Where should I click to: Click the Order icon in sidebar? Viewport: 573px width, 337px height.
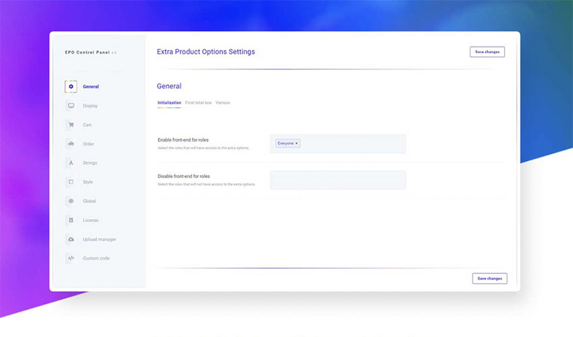point(71,144)
